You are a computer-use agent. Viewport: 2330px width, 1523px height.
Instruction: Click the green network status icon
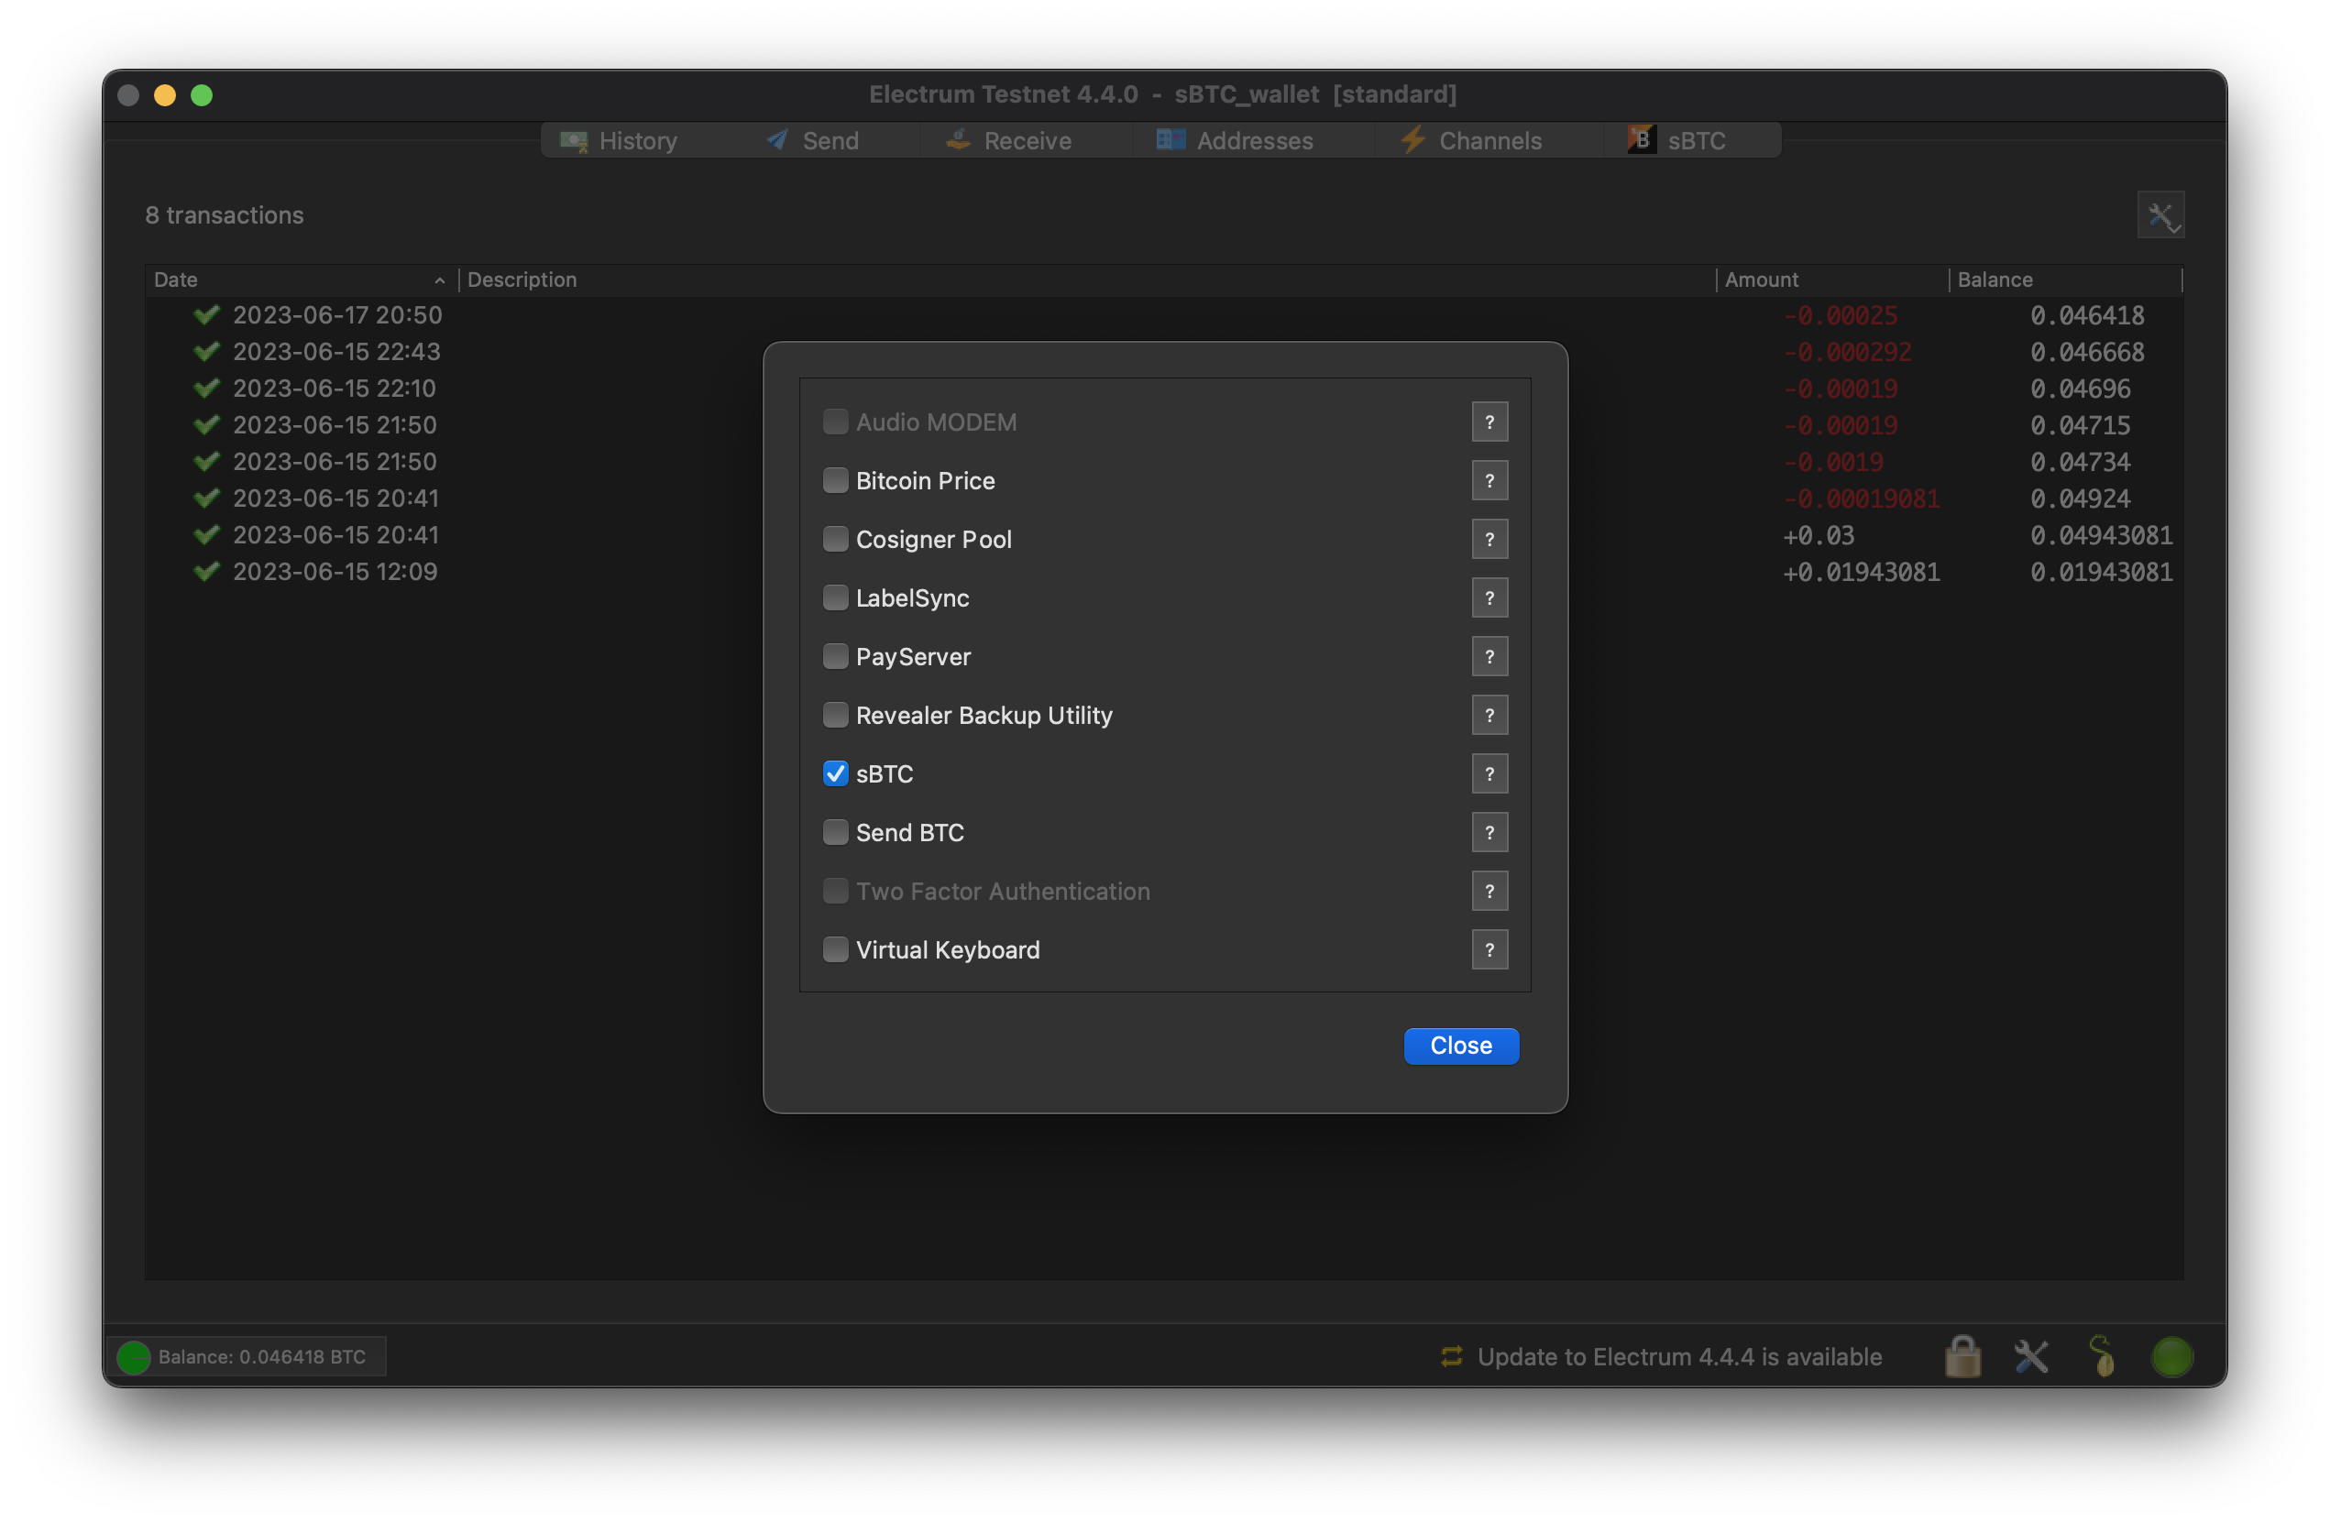pyautogui.click(x=2171, y=1356)
